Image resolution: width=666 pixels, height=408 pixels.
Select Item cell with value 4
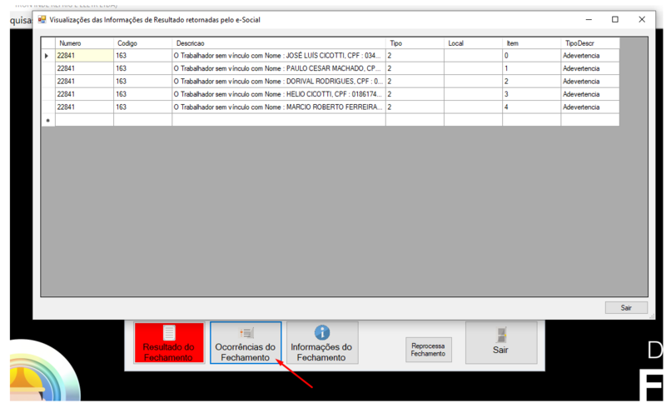(531, 107)
